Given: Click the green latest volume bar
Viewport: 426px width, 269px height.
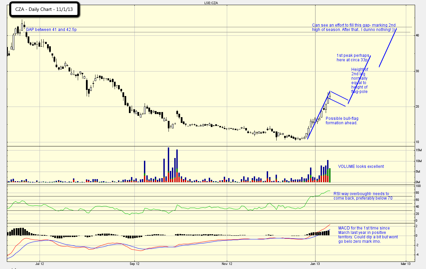Looking at the screenshot, I should (329, 176).
